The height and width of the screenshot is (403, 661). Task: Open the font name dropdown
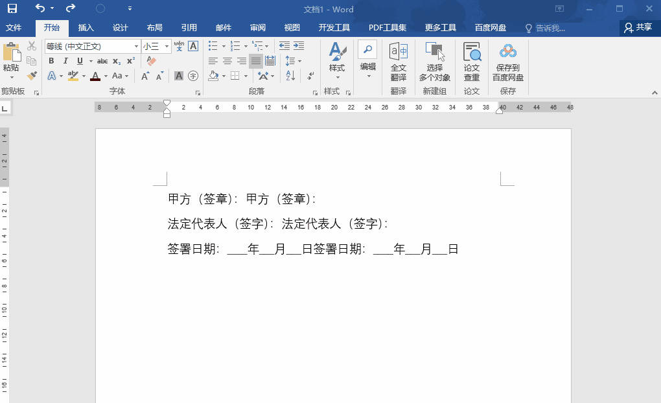tap(137, 46)
